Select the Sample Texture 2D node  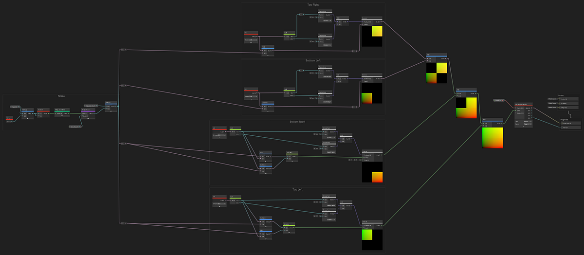[524, 115]
